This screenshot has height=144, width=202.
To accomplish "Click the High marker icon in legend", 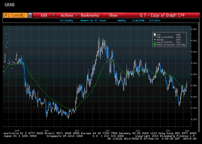I will (155, 37).
